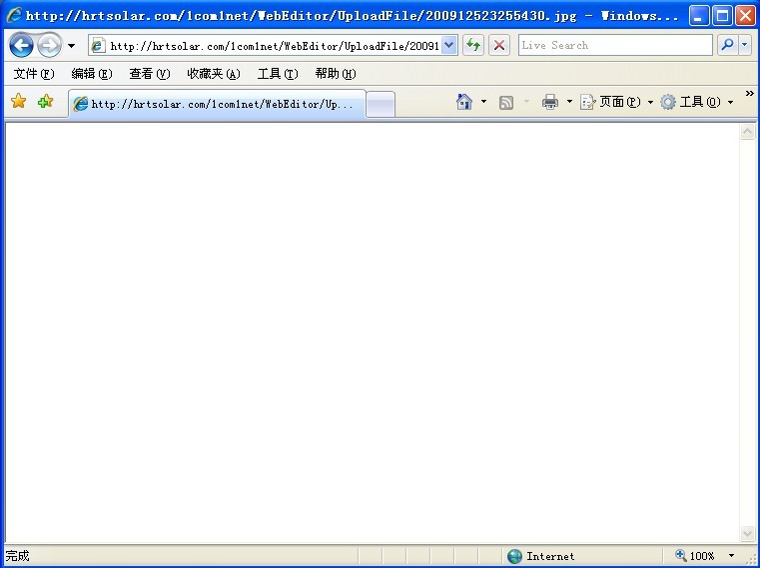The image size is (760, 568).
Task: Expand the address bar history dropdown
Action: click(x=449, y=46)
